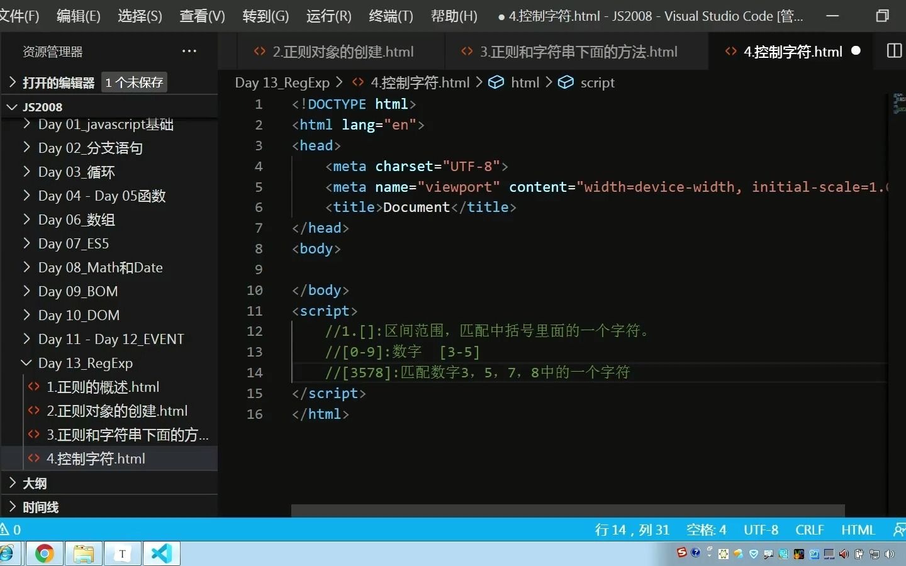Image resolution: width=906 pixels, height=566 pixels.
Task: Click the network connection tray icon
Action: 874,554
